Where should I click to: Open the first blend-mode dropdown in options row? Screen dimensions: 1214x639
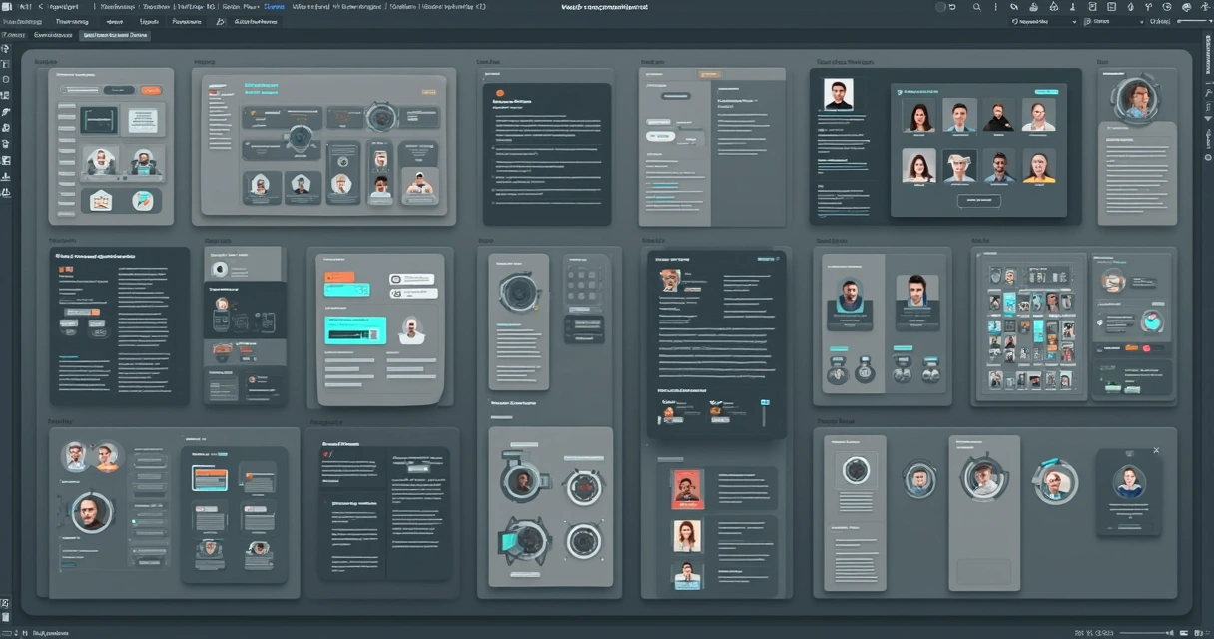click(1045, 21)
